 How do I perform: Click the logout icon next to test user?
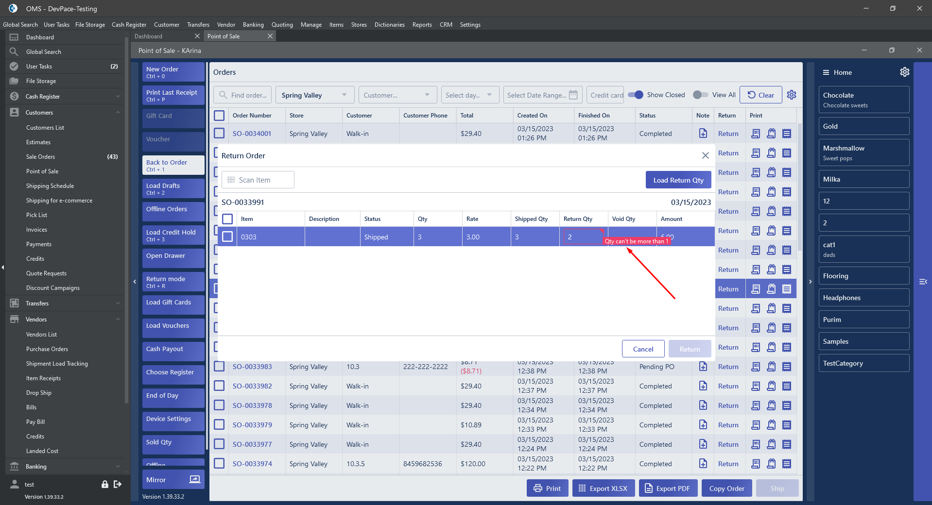(x=118, y=484)
